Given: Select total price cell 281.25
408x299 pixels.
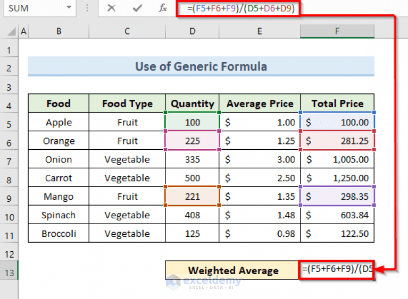Looking at the screenshot, I should 337,141.
